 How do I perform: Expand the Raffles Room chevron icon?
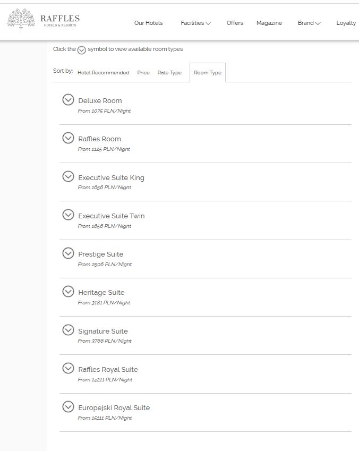68,138
